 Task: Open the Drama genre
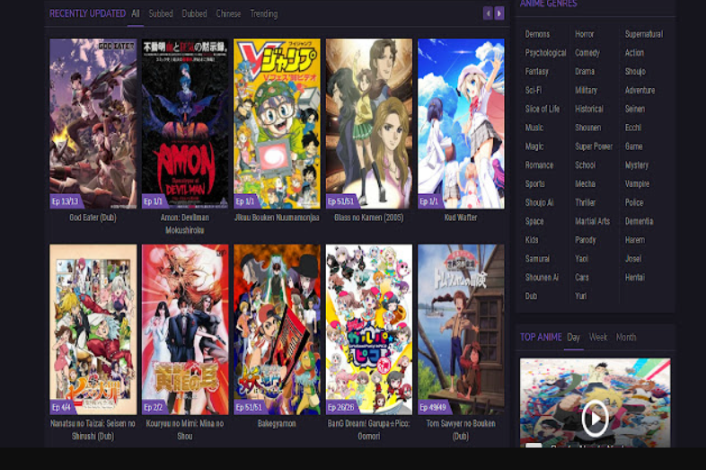[585, 72]
